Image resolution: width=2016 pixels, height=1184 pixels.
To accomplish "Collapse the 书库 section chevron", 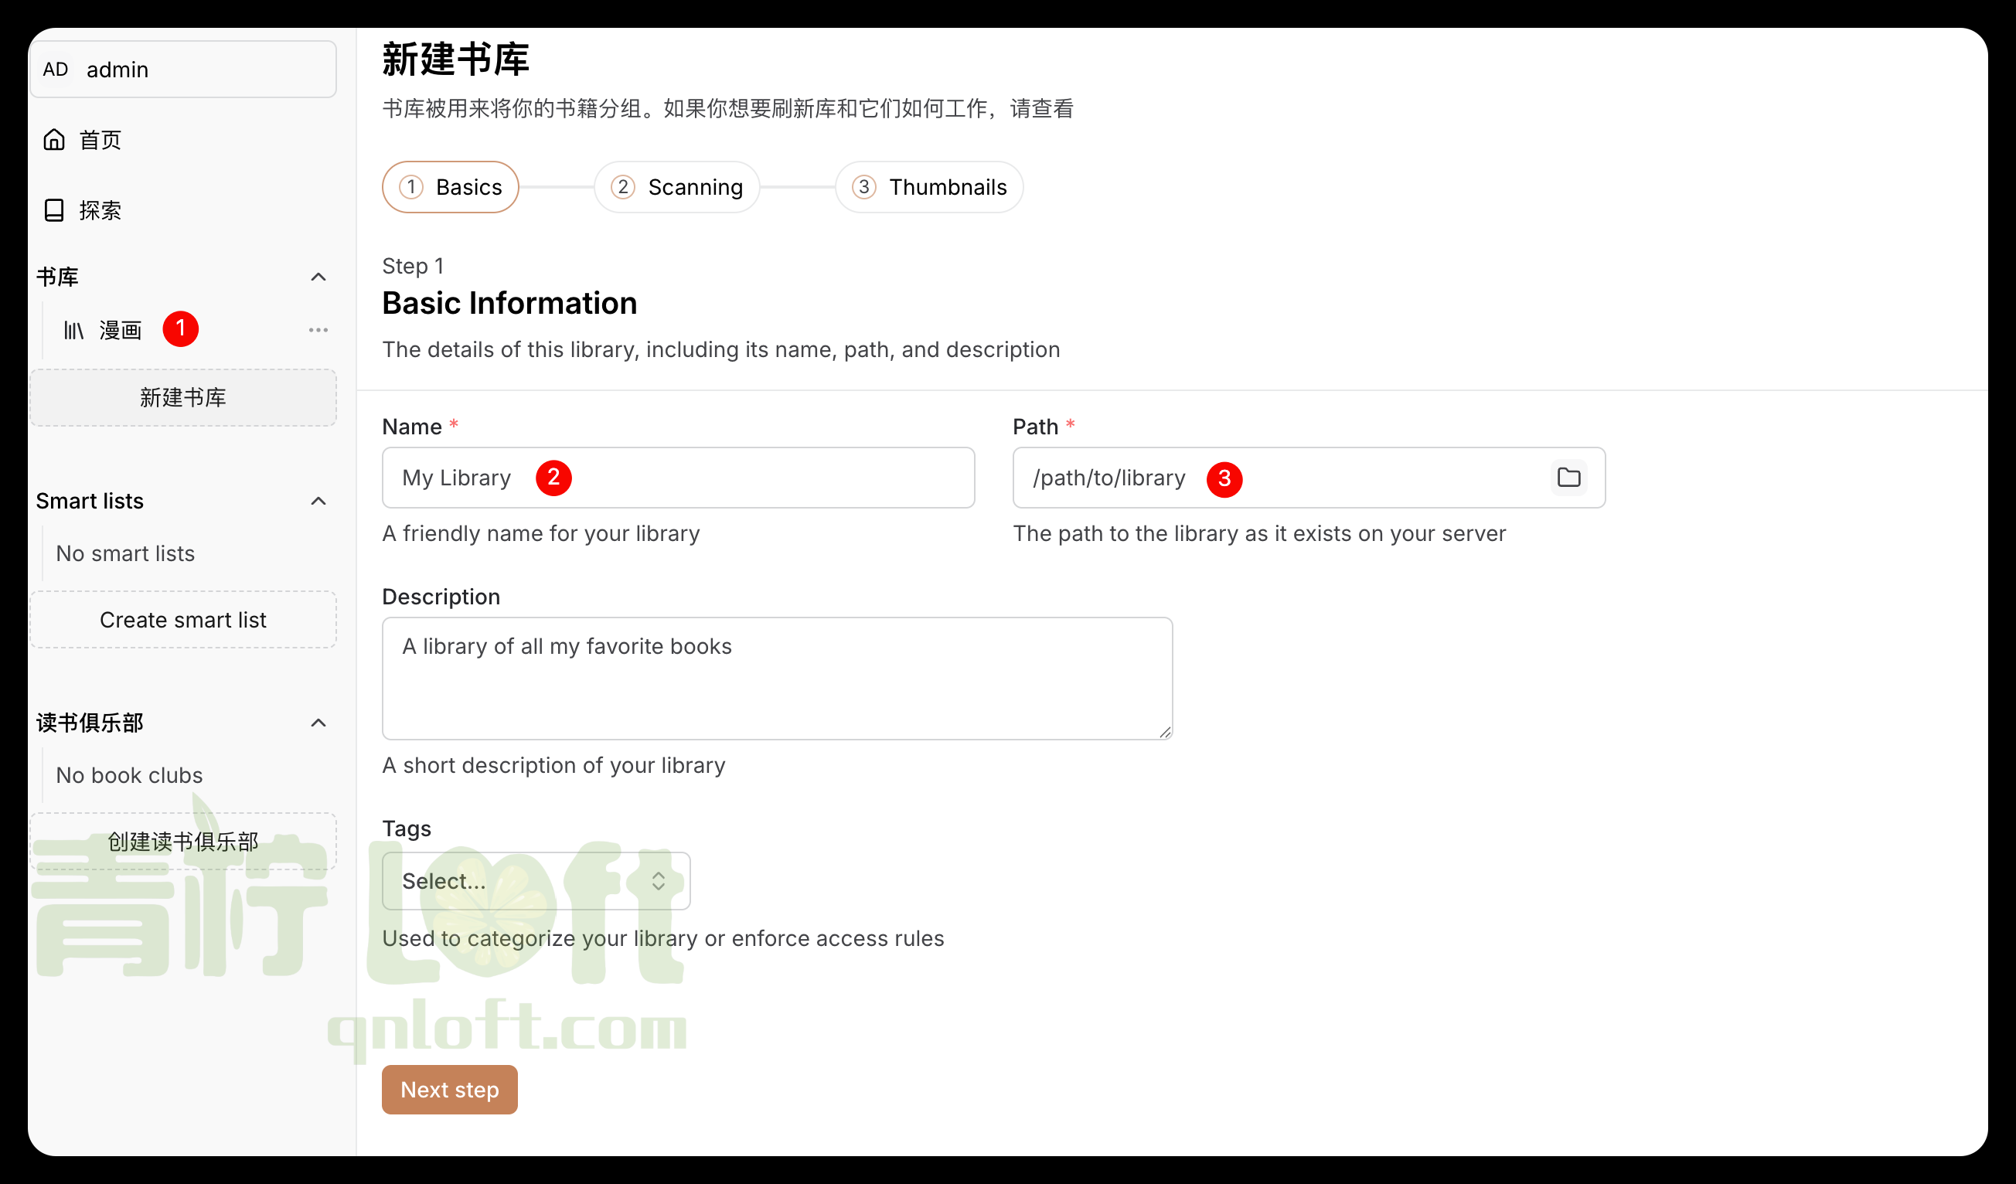I will (x=318, y=277).
